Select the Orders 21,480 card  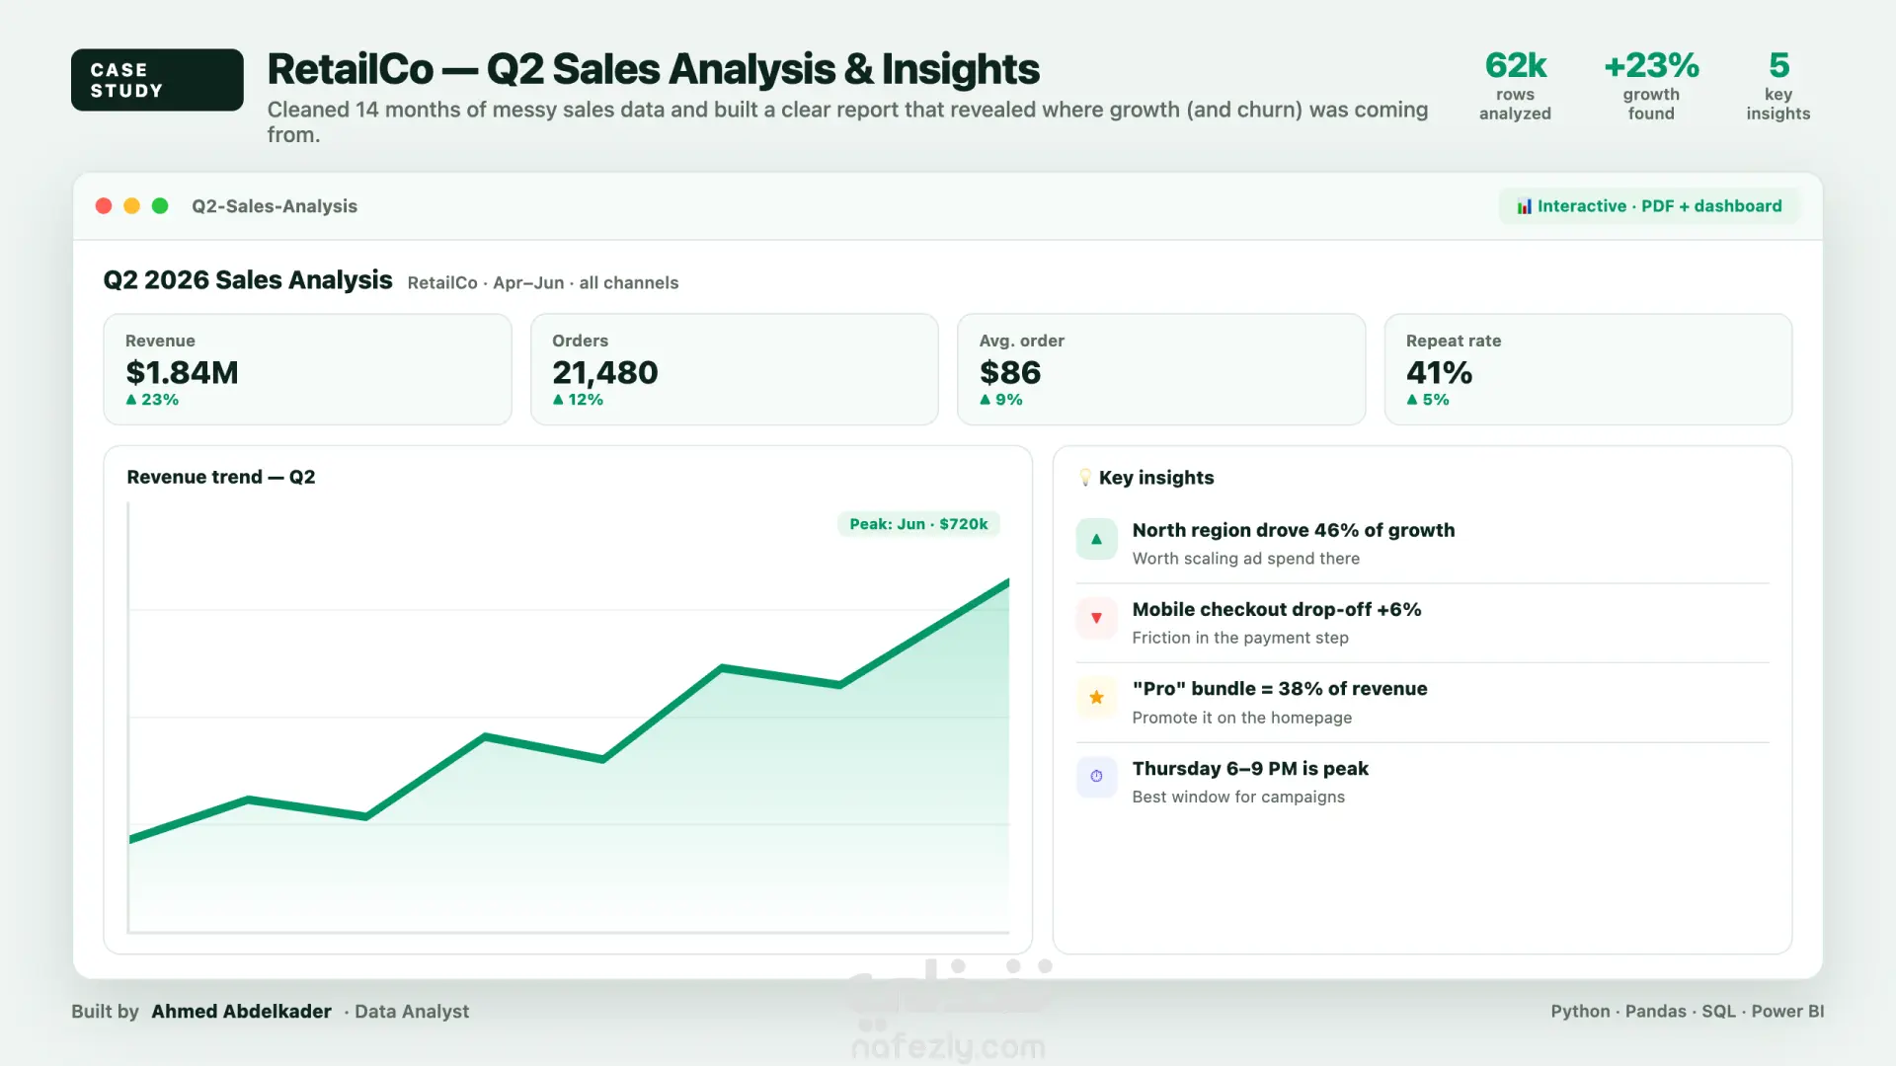pos(734,369)
